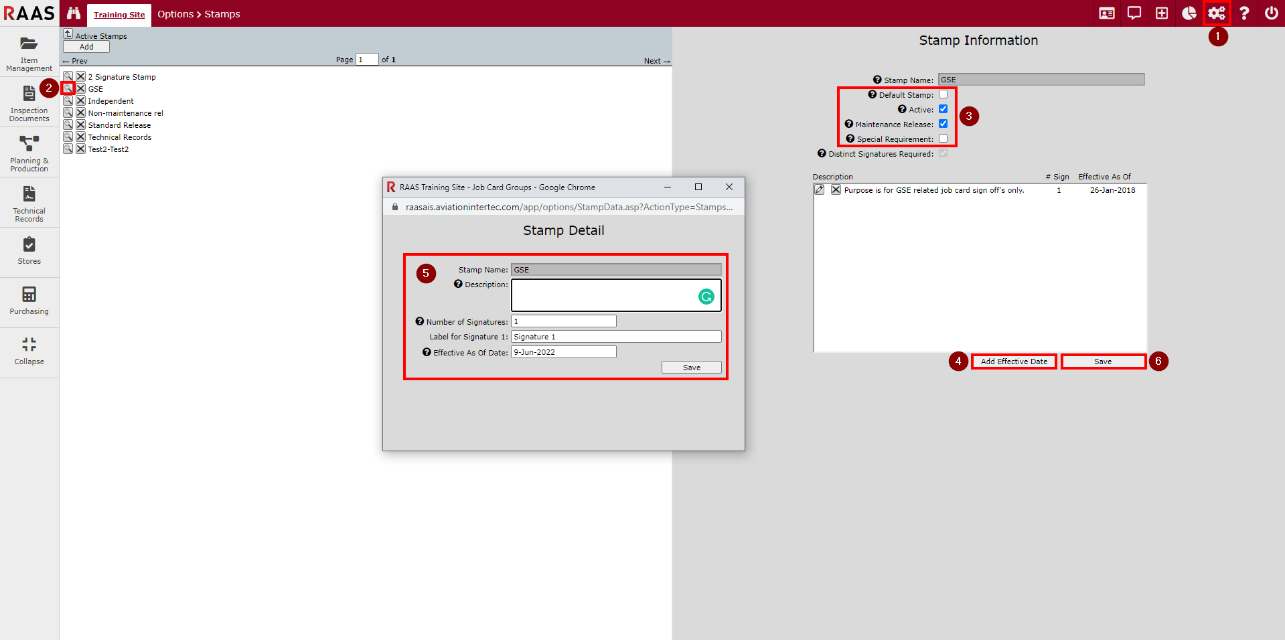Click the Add Effective Date button

[x=1014, y=362]
